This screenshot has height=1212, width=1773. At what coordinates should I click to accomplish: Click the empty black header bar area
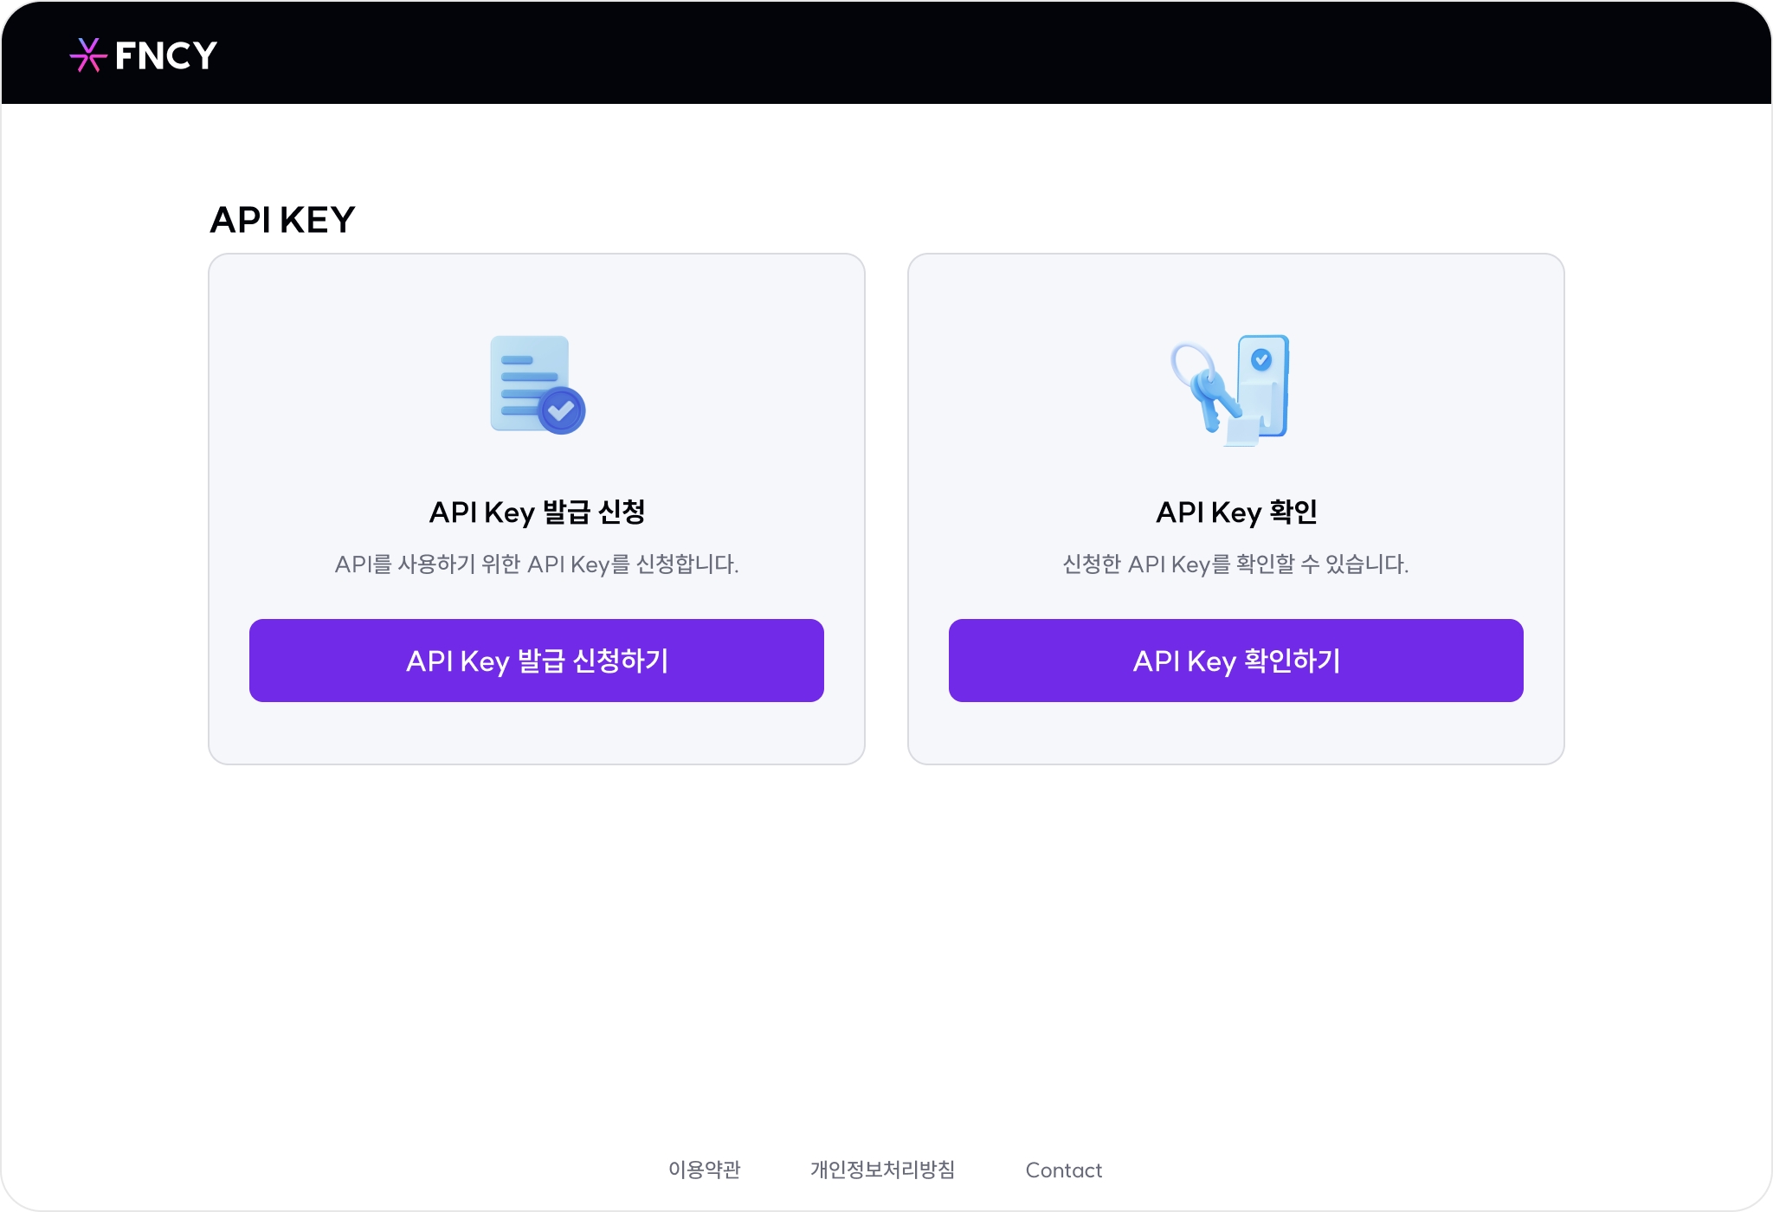click(x=952, y=54)
